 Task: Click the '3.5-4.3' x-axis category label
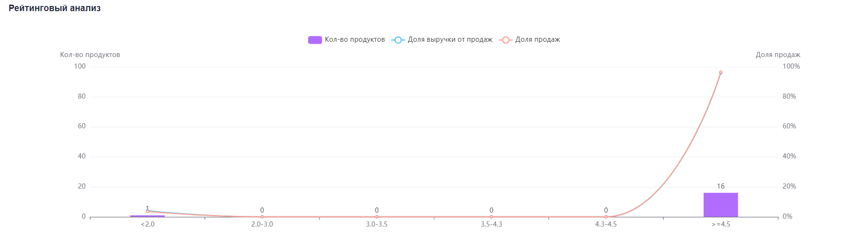[491, 224]
